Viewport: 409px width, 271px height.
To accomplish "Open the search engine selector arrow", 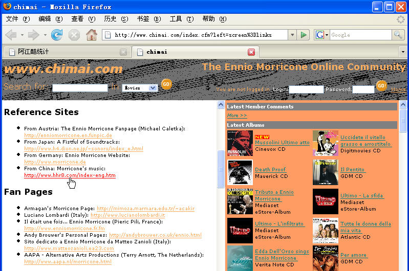I will [x=327, y=35].
